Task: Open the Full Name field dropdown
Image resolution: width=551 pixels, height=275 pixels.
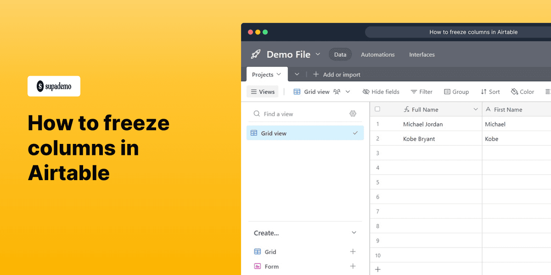Action: click(476, 109)
